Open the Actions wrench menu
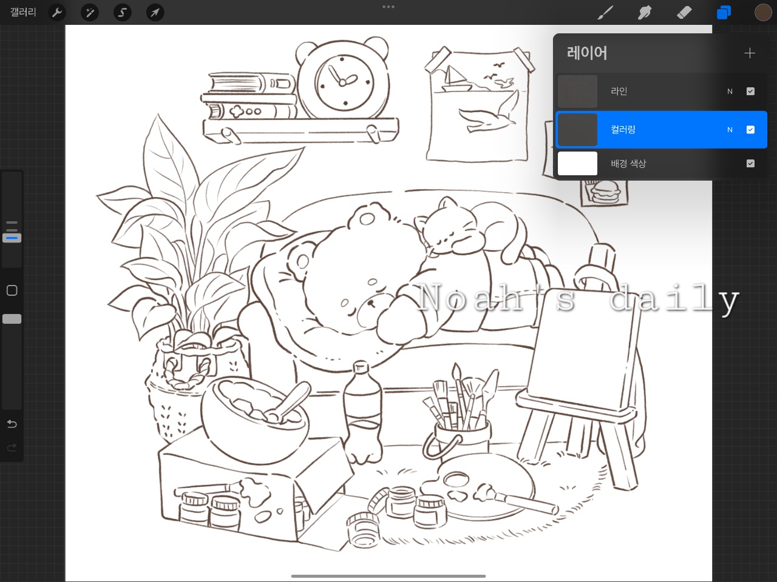Image resolution: width=777 pixels, height=582 pixels. [57, 12]
